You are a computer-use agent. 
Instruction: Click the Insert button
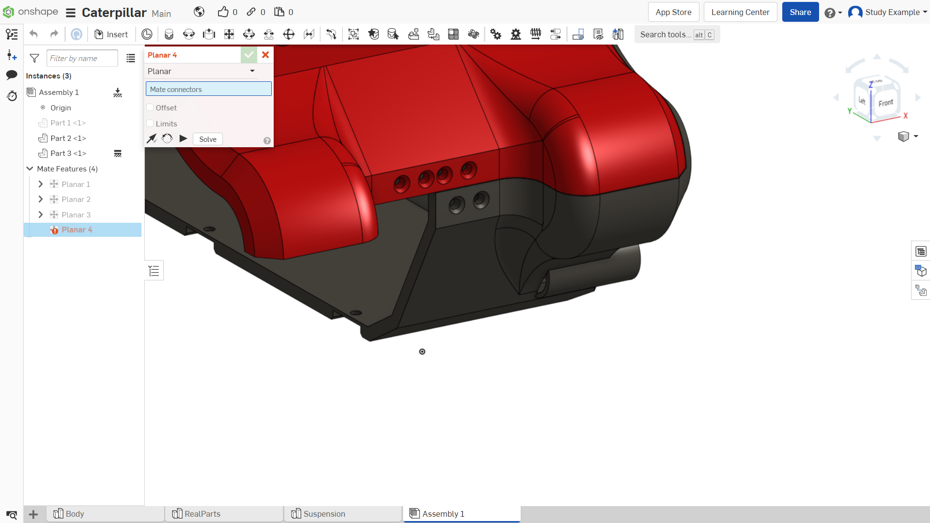tap(111, 34)
